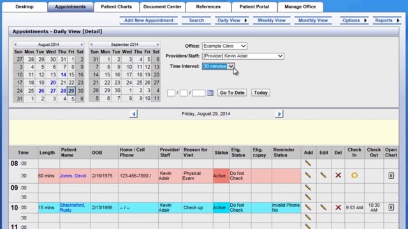This screenshot has width=408, height=229.
Task: Open chart for David Jones
Action: coord(391,176)
